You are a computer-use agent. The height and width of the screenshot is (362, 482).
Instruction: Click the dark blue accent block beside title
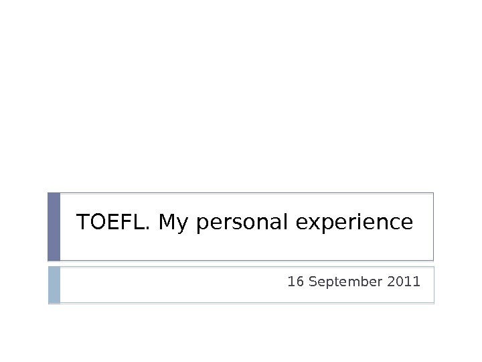pos(54,227)
